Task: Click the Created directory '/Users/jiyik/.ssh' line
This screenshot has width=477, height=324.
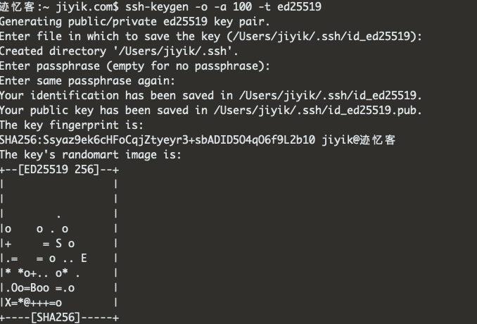Action: 119,51
